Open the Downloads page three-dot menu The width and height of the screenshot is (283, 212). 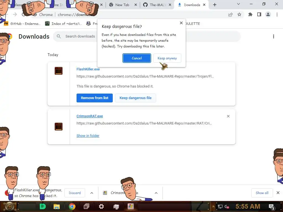(273, 36)
